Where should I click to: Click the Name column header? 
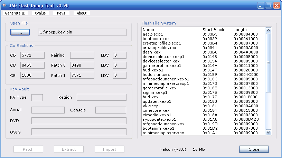pos(148,30)
